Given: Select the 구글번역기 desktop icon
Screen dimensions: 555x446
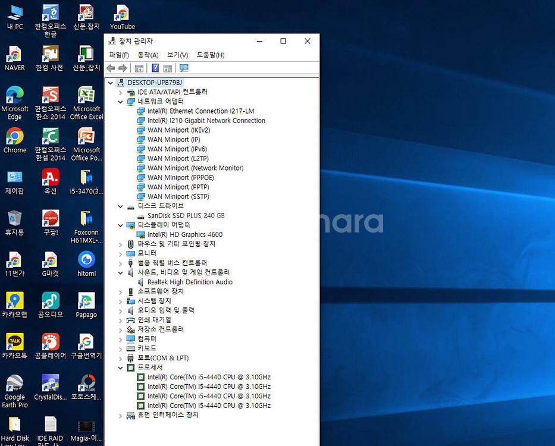Looking at the screenshot, I should click(x=86, y=346).
